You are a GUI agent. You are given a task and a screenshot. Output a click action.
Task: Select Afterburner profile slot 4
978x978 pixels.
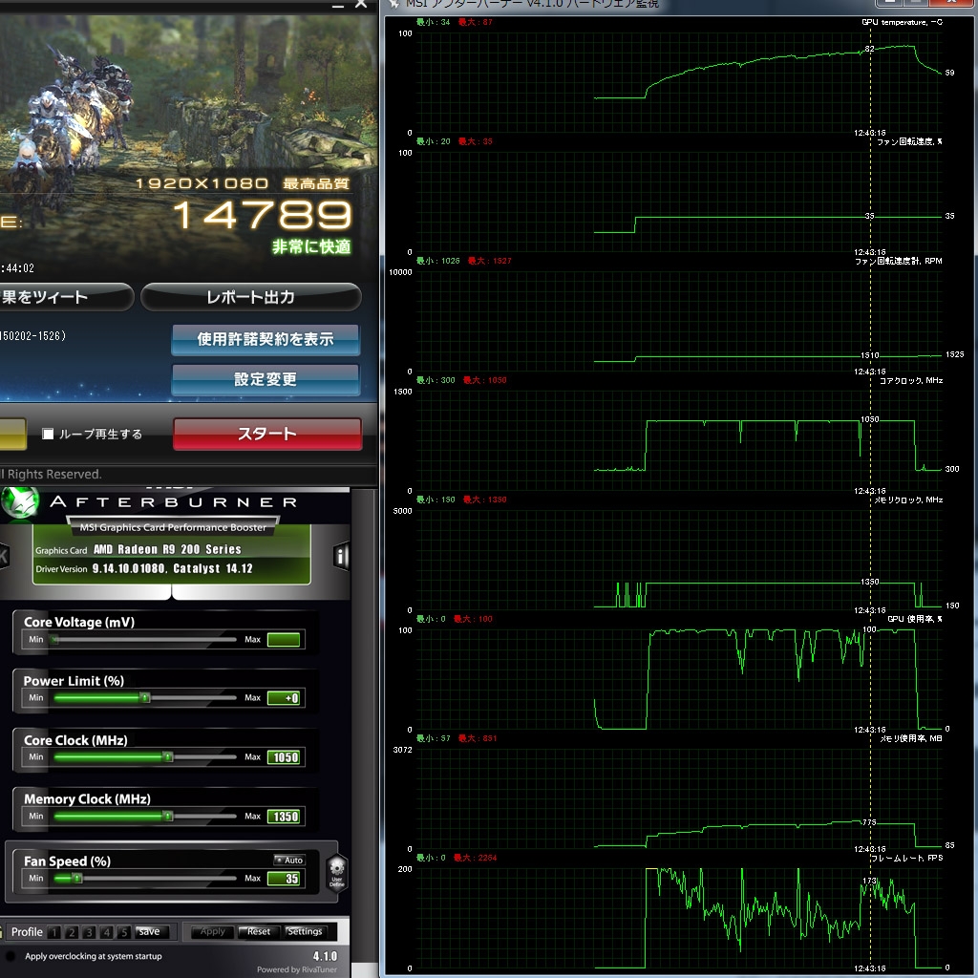point(107,932)
